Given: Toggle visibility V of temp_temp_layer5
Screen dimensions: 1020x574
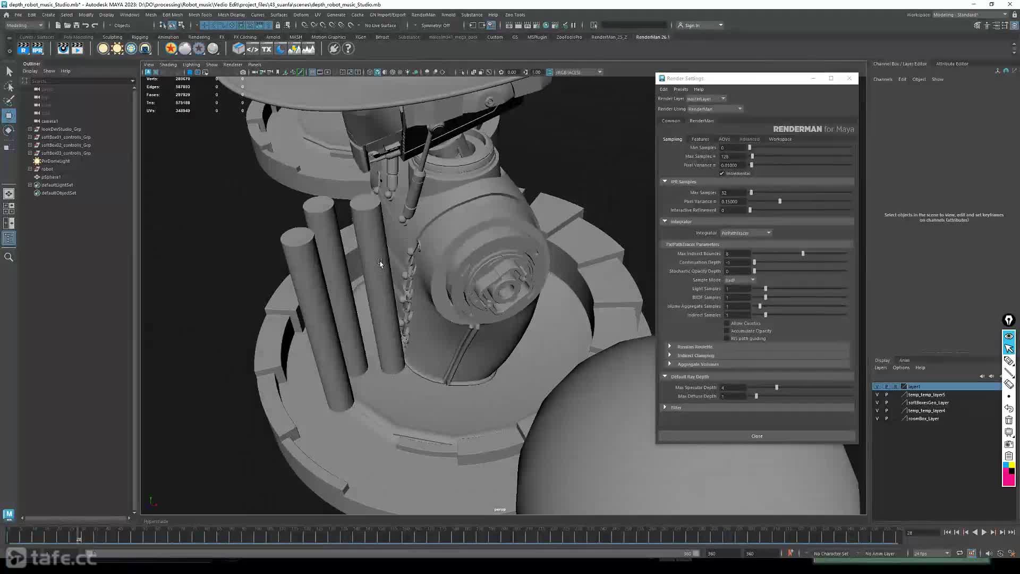Looking at the screenshot, I should coord(877,395).
